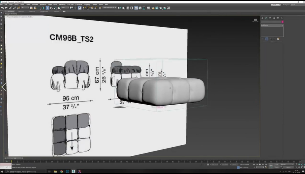This screenshot has width=305, height=174.
Task: Open the Graph Editors menu
Action: pos(53,5)
